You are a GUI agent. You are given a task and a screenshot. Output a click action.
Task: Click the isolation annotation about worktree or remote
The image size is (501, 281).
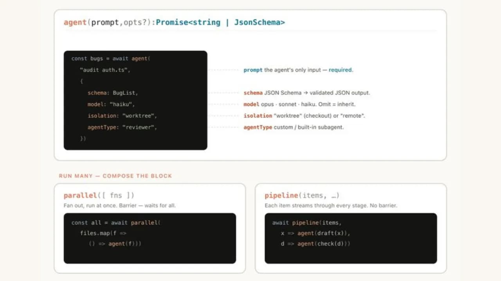click(305, 116)
